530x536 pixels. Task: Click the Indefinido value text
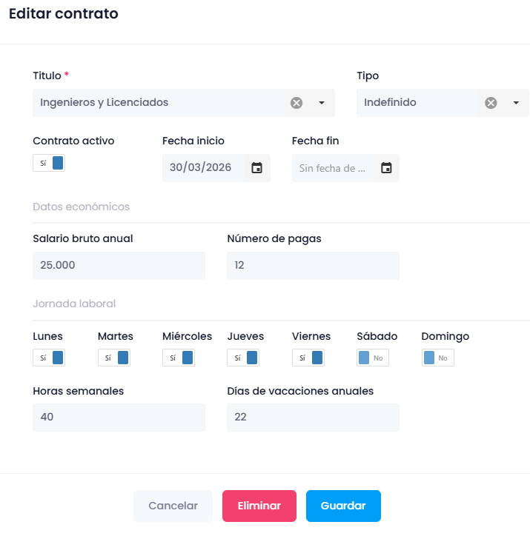[390, 102]
